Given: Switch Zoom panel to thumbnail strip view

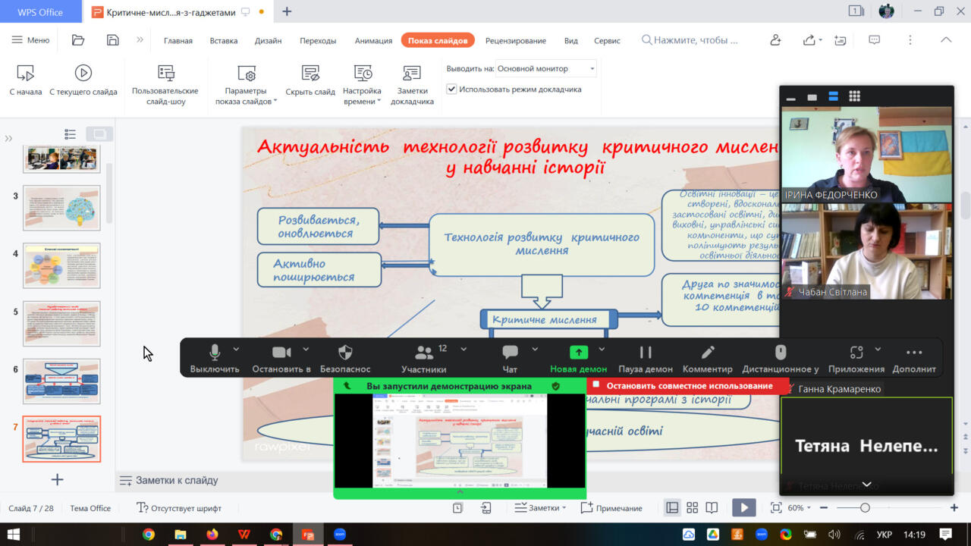Looking at the screenshot, I should pos(833,96).
